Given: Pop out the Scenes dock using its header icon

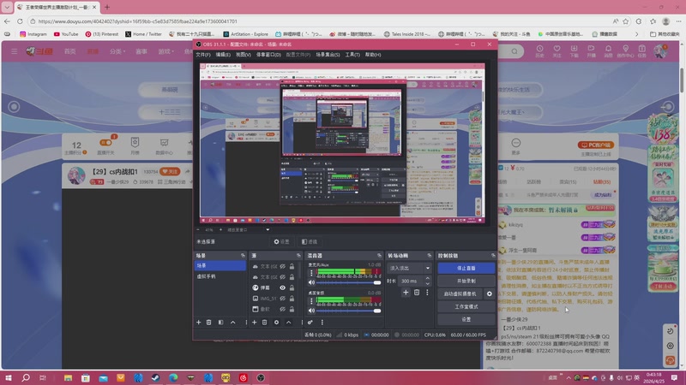Looking at the screenshot, I should click(243, 255).
